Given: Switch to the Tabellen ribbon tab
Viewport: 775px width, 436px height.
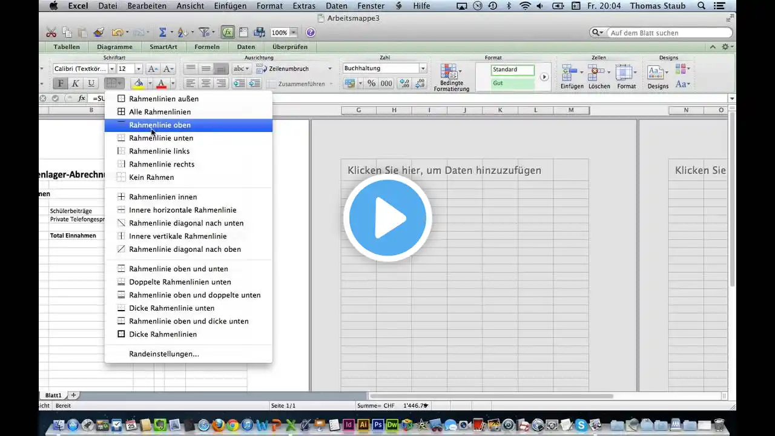Looking at the screenshot, I should coord(67,47).
